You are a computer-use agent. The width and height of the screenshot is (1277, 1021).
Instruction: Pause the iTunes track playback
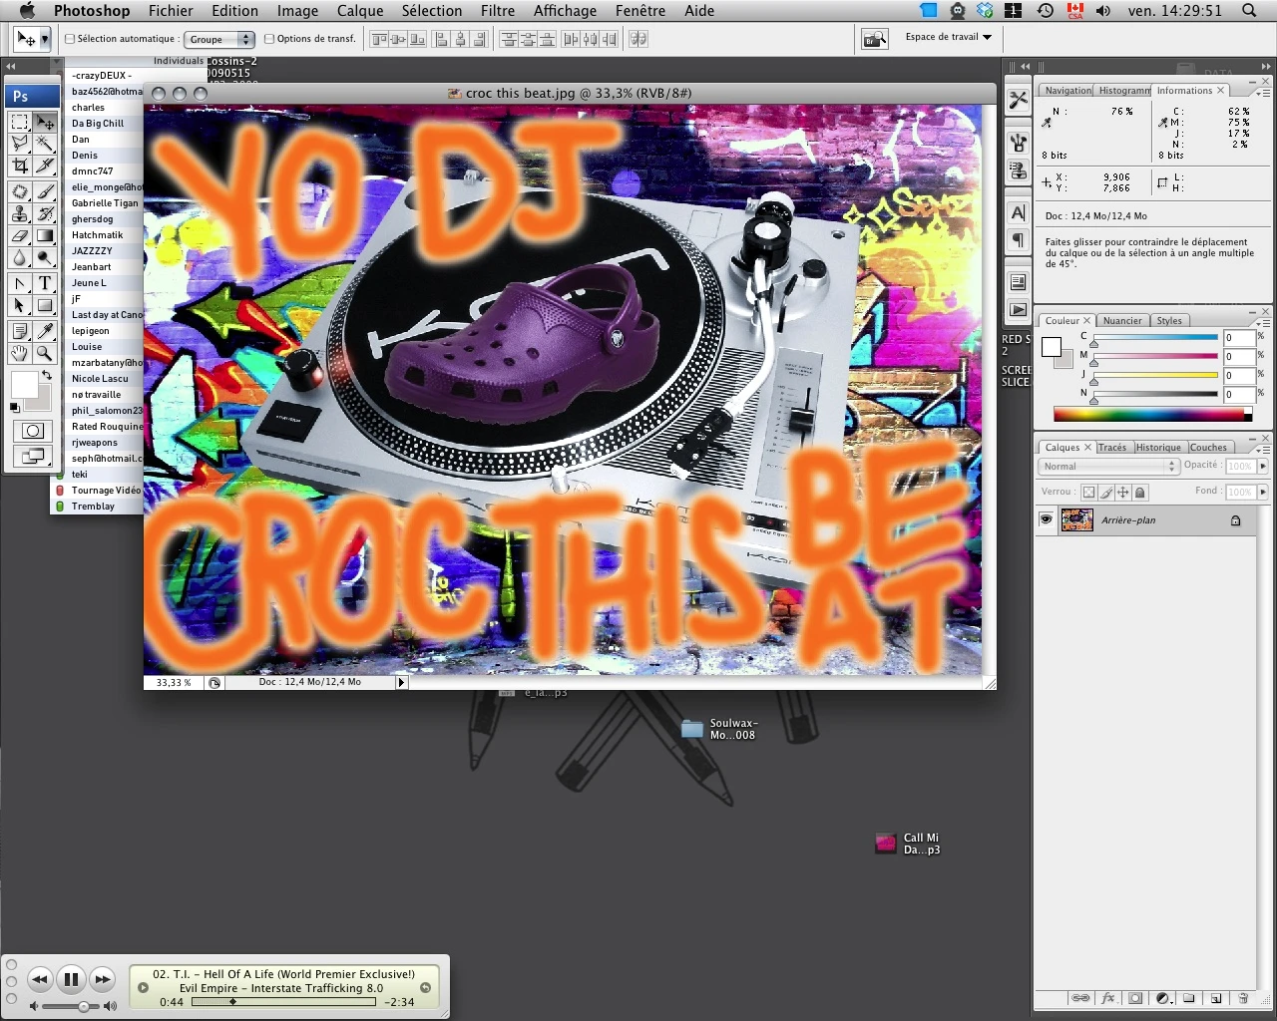(71, 979)
